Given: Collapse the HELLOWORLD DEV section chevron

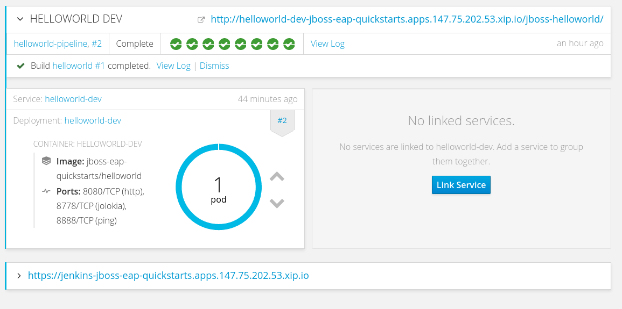Looking at the screenshot, I should point(20,19).
